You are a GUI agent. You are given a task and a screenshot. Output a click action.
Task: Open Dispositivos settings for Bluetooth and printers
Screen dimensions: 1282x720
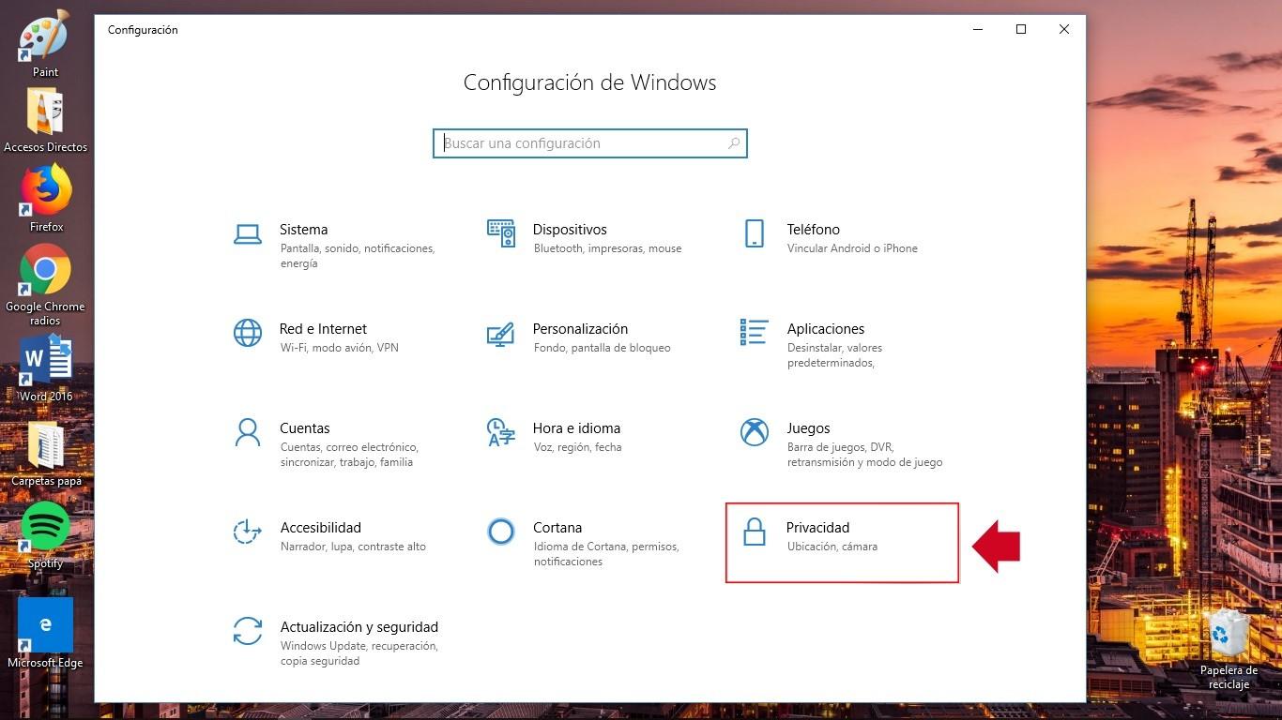point(570,229)
